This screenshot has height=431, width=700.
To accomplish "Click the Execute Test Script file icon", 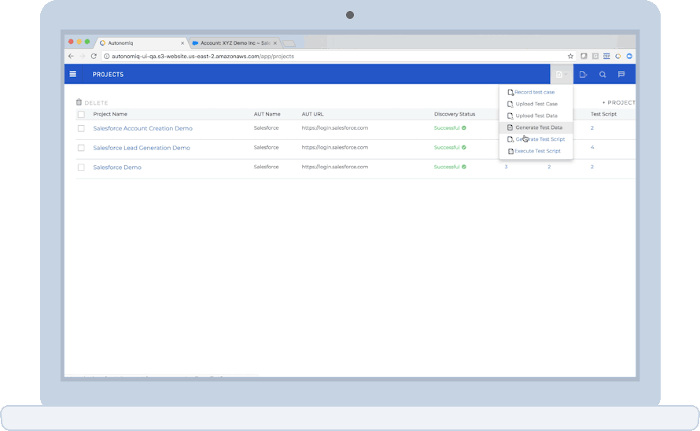I will coord(510,151).
